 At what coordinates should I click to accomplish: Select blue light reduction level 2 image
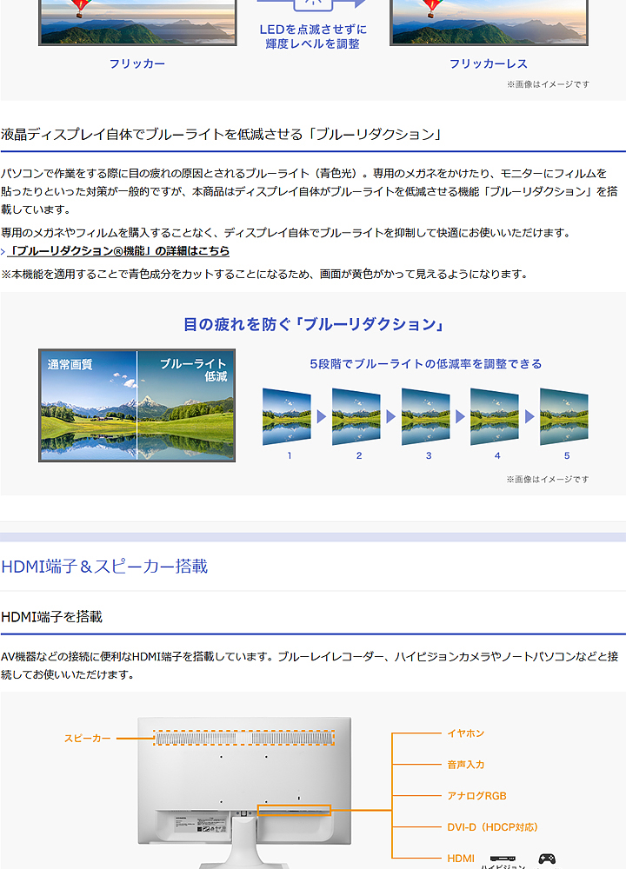coord(356,417)
